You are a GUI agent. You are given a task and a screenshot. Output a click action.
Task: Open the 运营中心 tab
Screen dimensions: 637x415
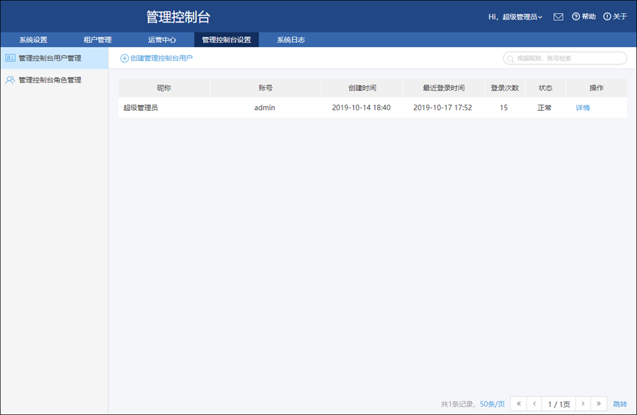162,39
